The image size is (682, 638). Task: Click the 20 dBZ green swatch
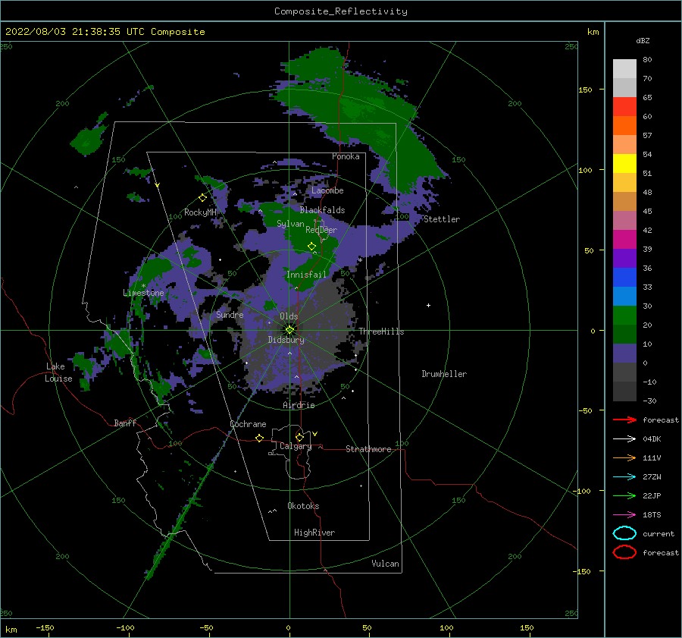(624, 316)
